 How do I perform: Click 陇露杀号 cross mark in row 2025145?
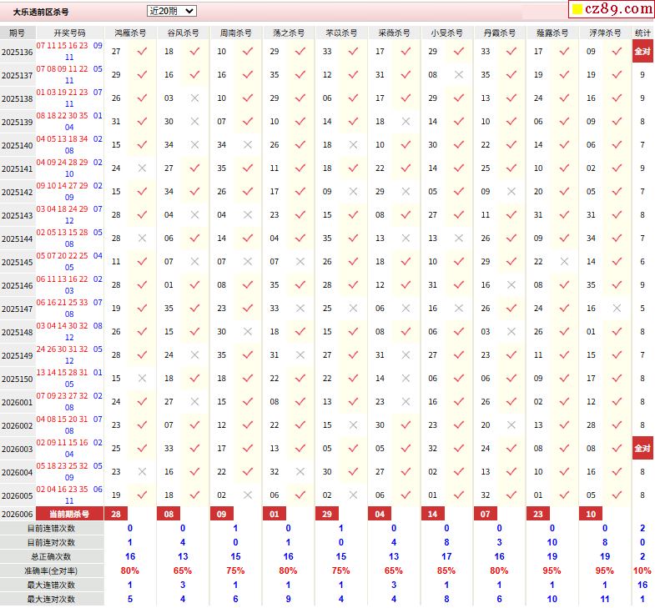564,262
